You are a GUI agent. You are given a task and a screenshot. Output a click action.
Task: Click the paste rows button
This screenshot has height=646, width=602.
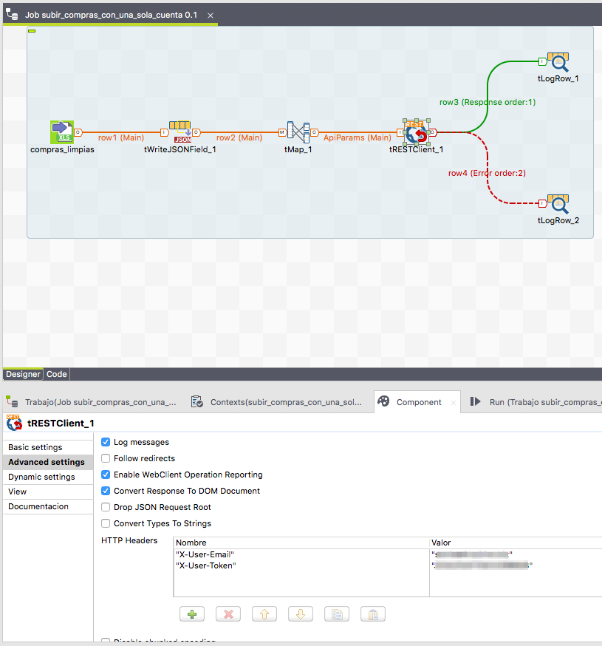coord(373,614)
